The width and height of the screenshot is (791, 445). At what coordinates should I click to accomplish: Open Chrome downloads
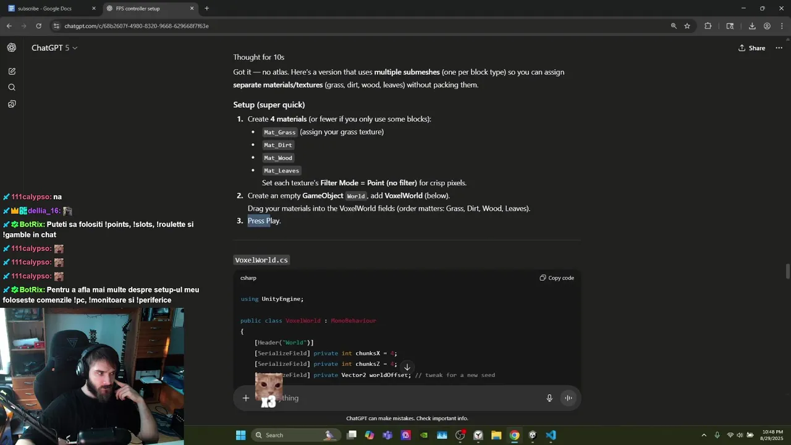pos(752,26)
